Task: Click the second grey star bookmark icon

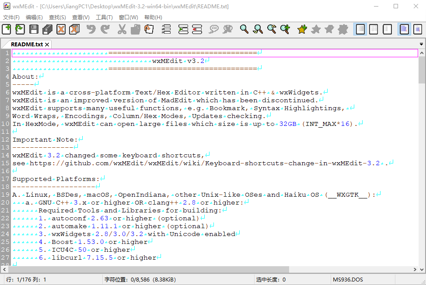Action: pos(329,29)
